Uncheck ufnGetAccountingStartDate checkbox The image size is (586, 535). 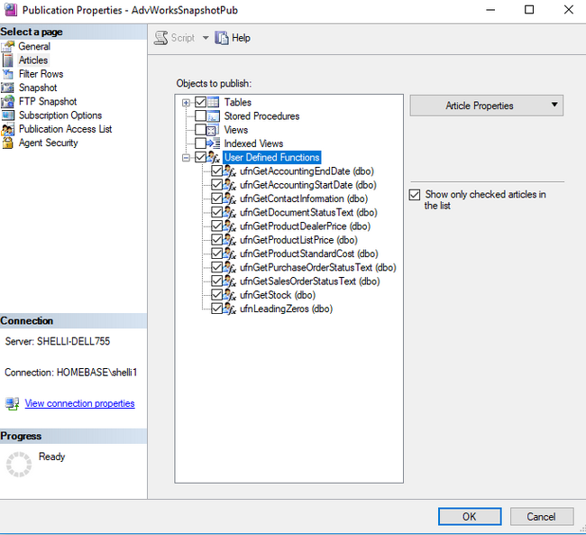216,185
